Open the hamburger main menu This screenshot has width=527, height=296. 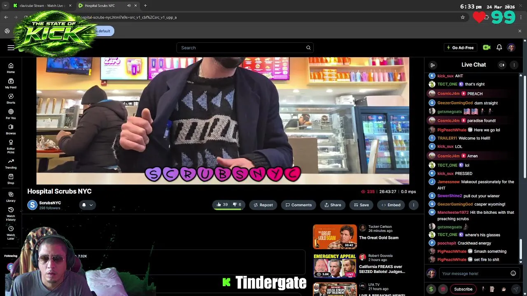point(11,48)
